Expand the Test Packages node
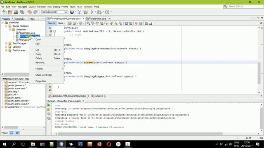Image resolution: width=264 pixels, height=148 pixels. [x=6, y=43]
